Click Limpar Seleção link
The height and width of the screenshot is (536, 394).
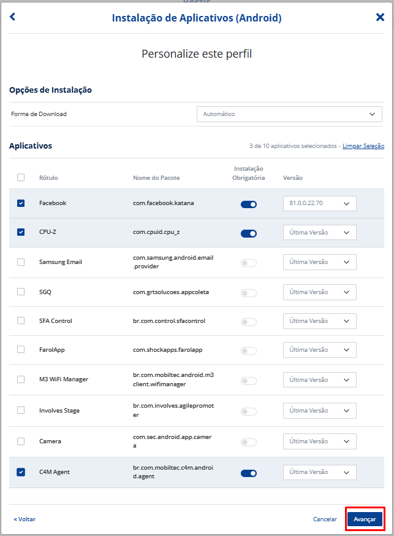(363, 146)
